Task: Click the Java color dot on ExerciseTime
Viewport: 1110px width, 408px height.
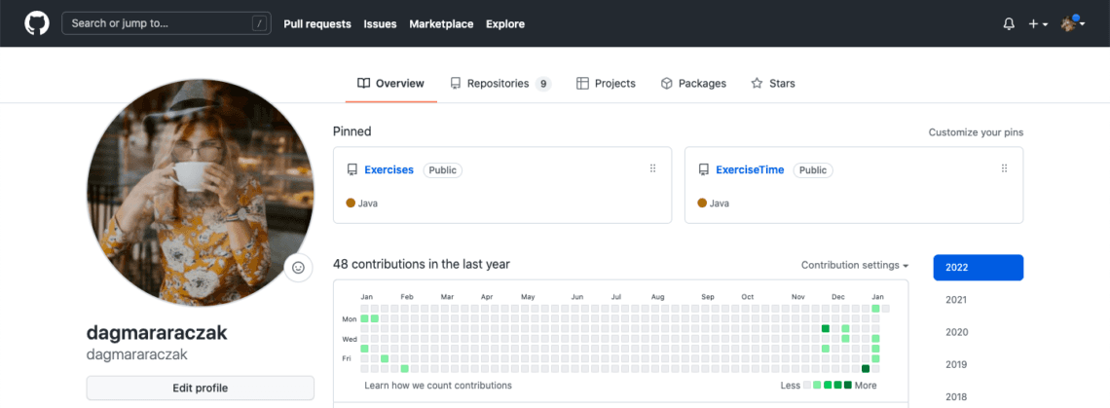Action: tap(702, 204)
